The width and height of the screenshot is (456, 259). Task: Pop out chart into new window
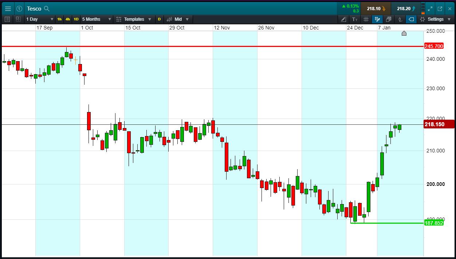[440, 8]
